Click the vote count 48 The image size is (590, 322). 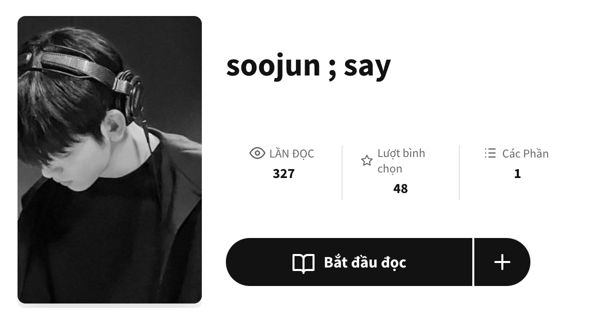point(401,189)
